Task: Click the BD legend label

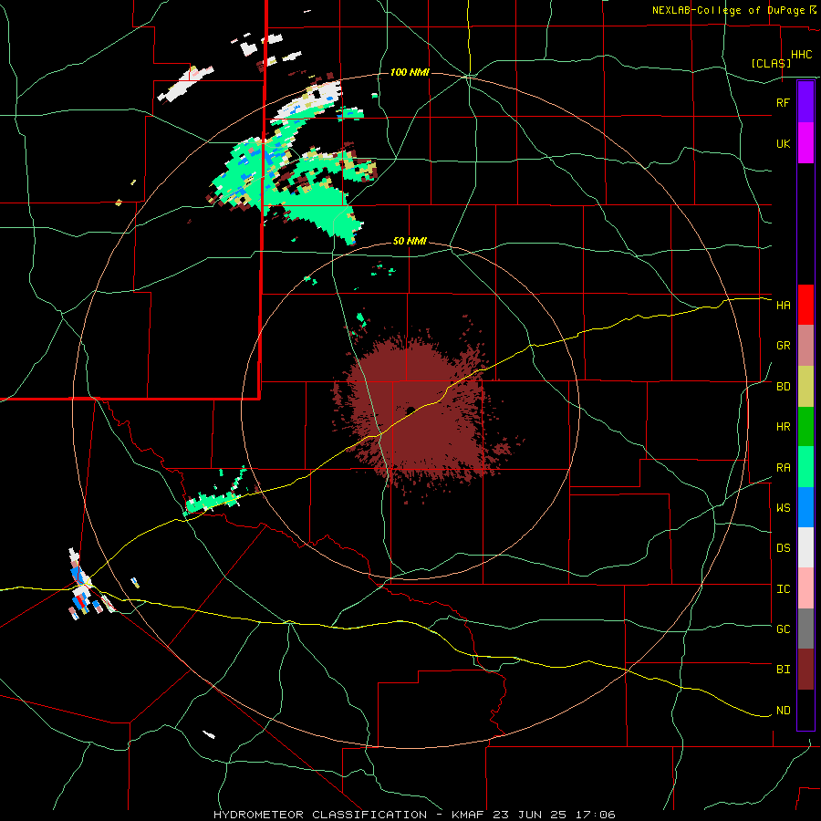Action: coord(784,387)
